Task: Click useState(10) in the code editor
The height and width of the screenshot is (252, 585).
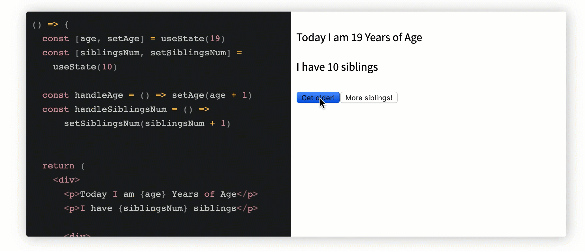Action: coord(85,67)
